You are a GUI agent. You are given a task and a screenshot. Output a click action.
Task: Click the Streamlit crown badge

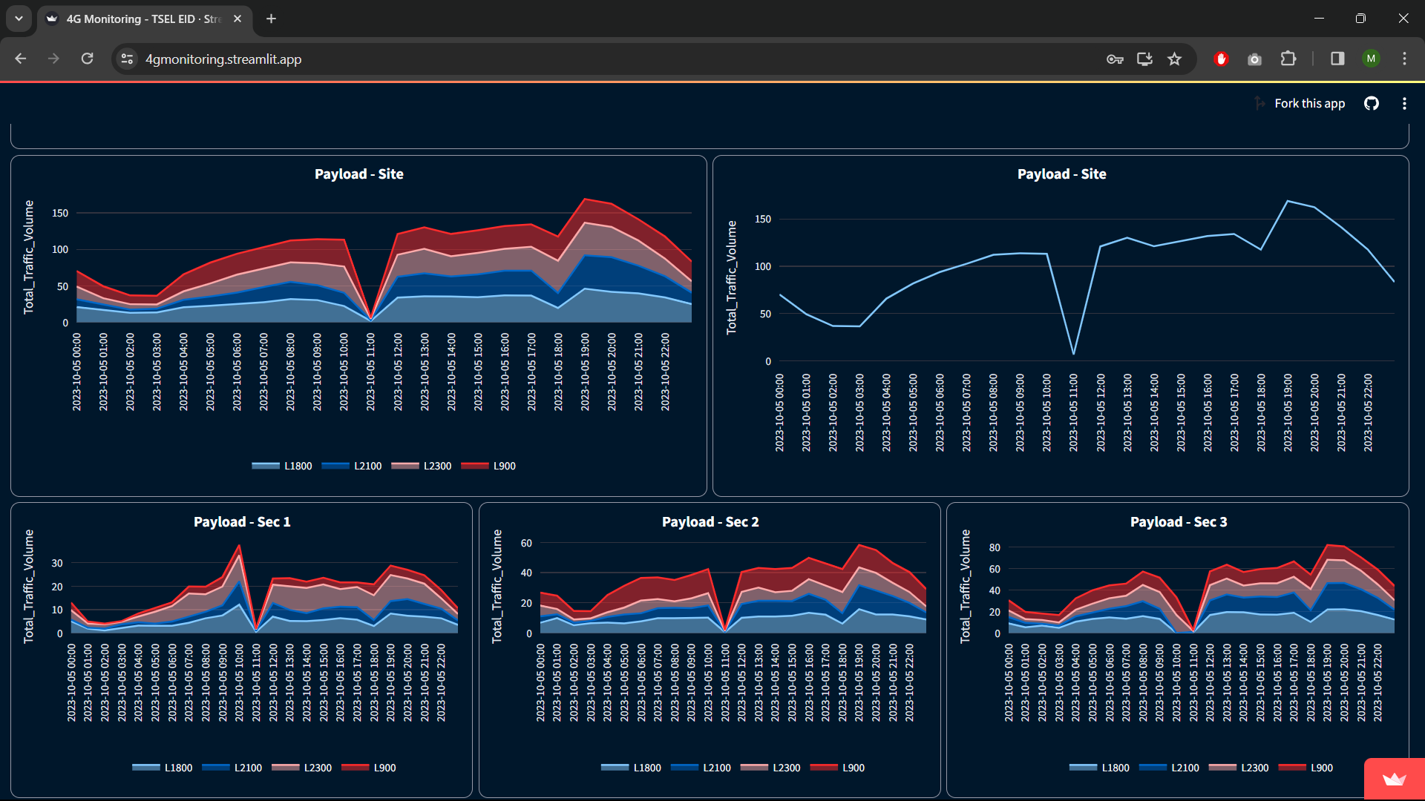(x=1394, y=779)
